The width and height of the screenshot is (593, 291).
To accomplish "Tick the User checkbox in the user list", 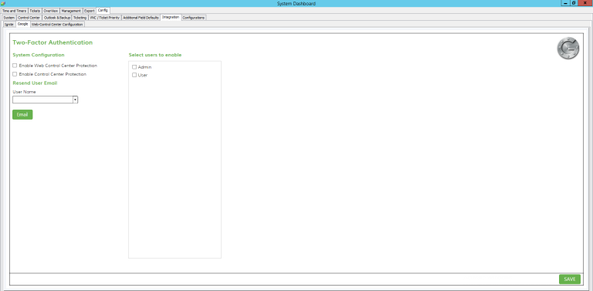I will tap(134, 75).
